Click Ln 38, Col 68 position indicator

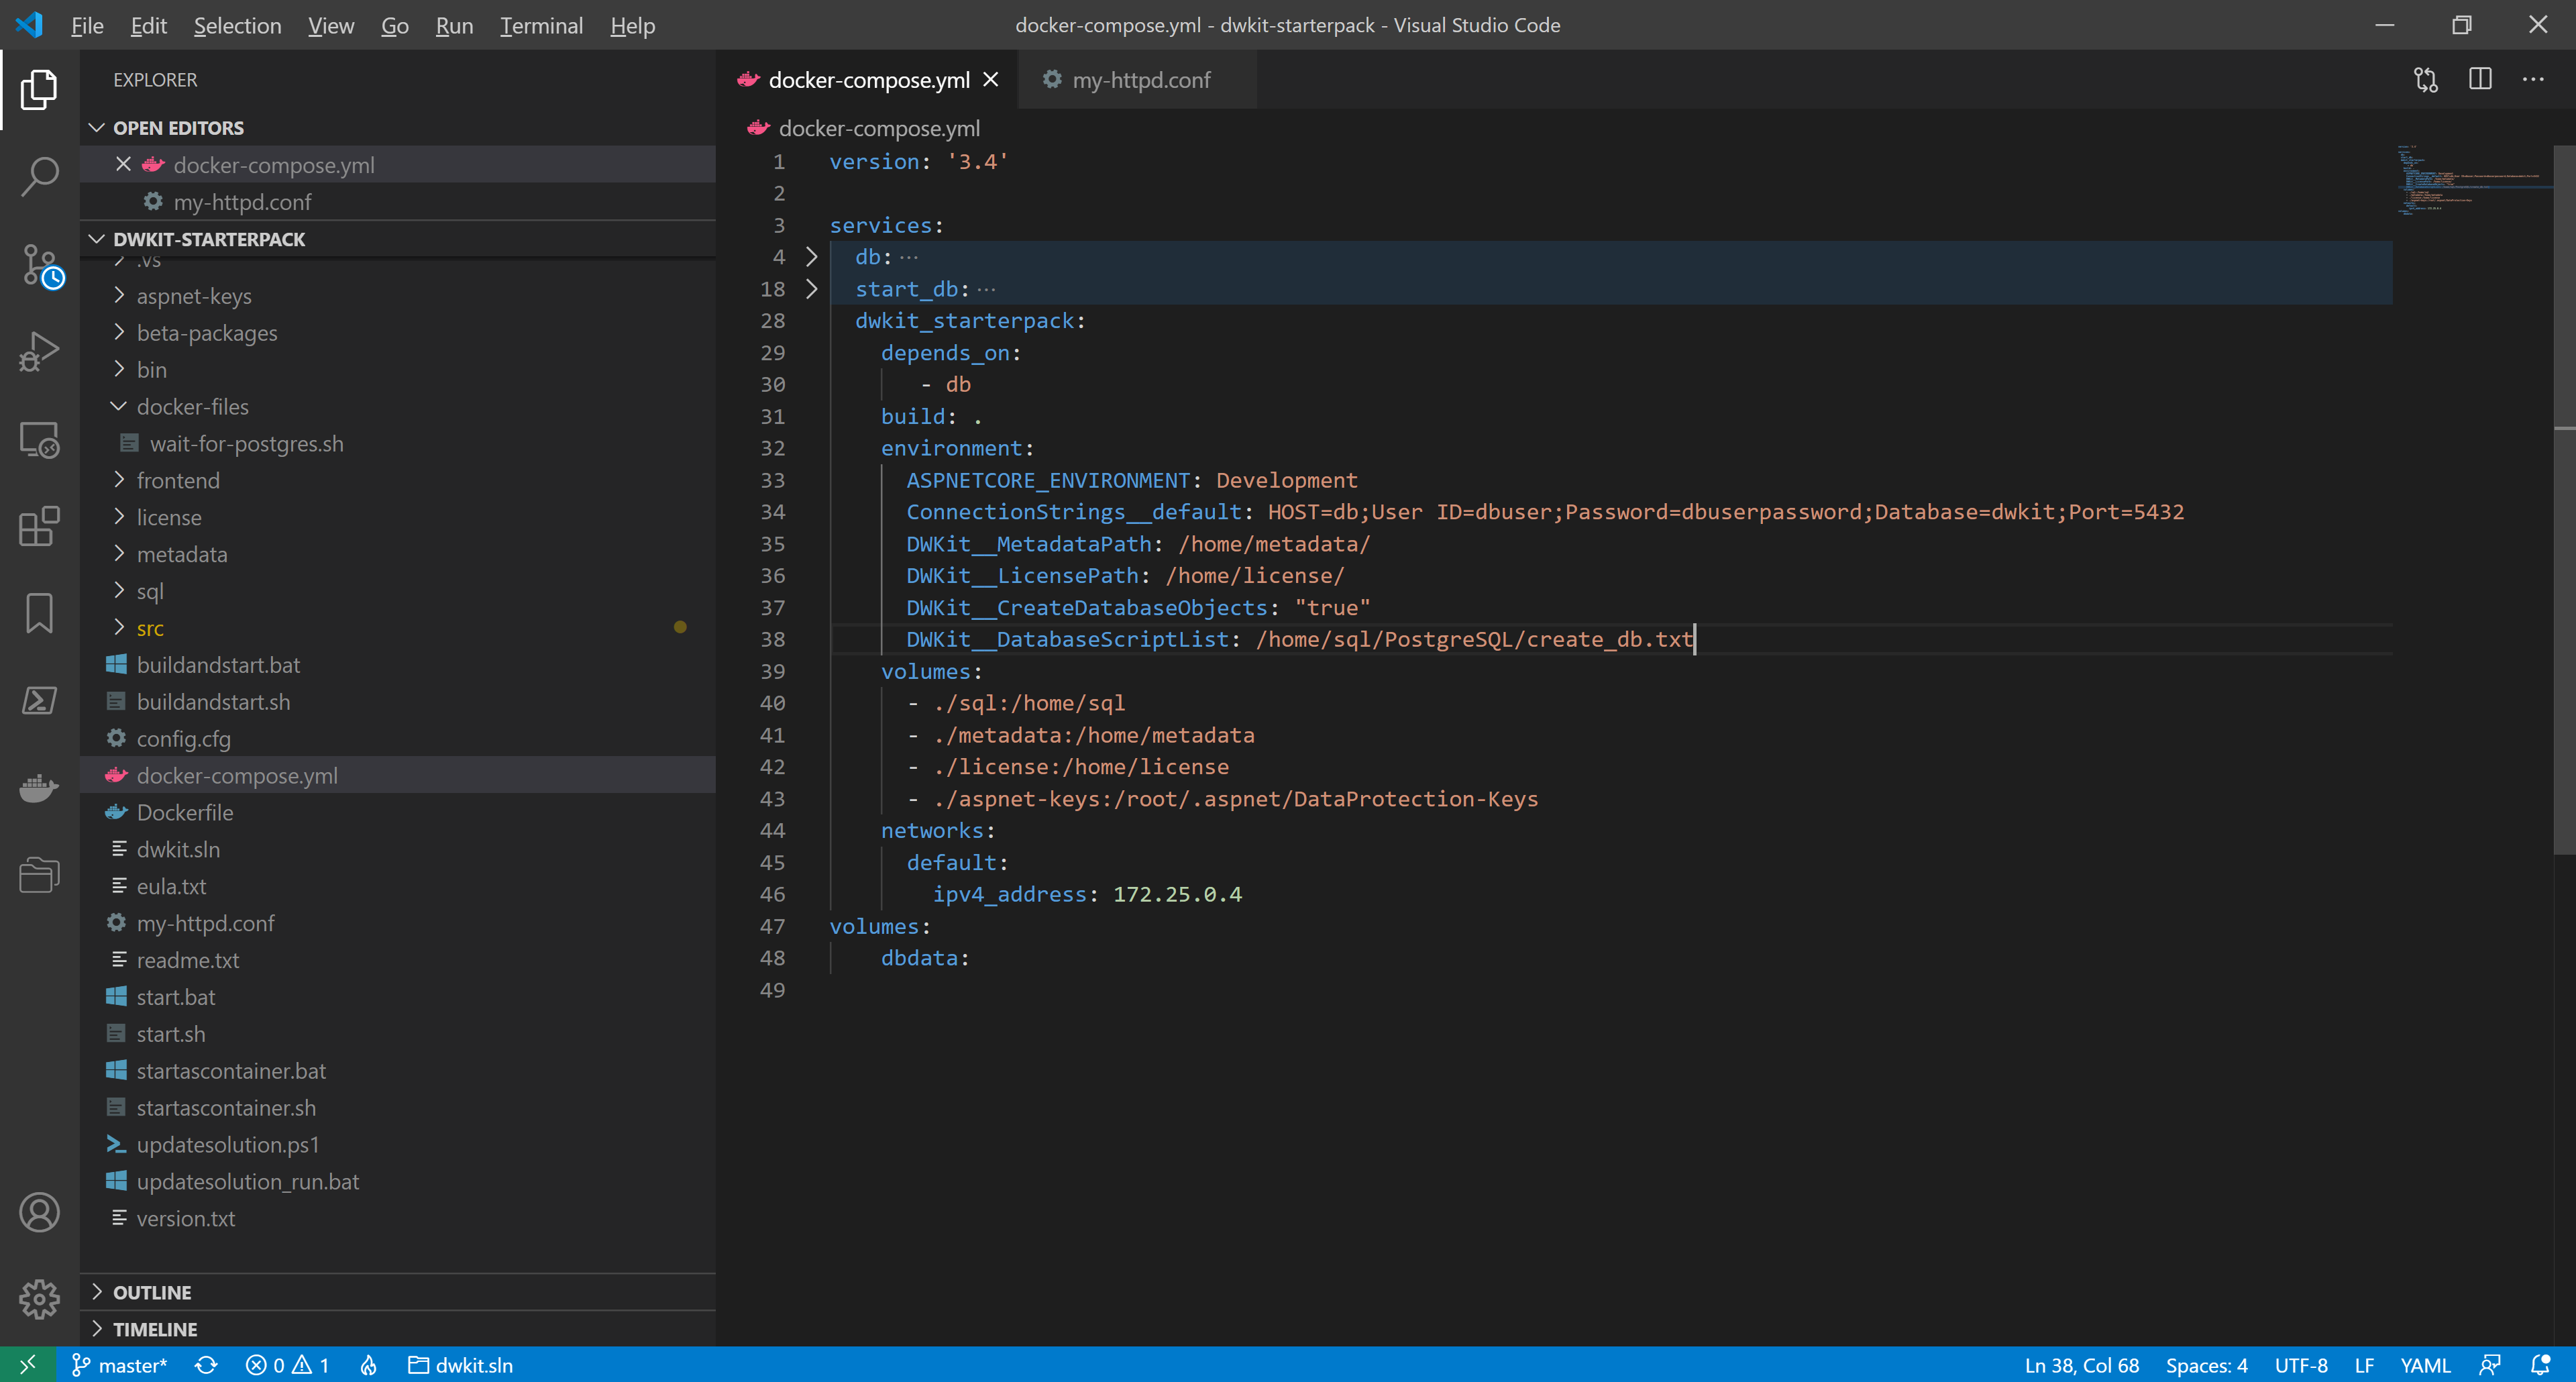[x=2082, y=1365]
